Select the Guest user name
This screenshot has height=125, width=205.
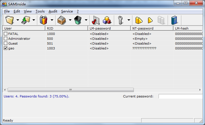click(x=13, y=43)
